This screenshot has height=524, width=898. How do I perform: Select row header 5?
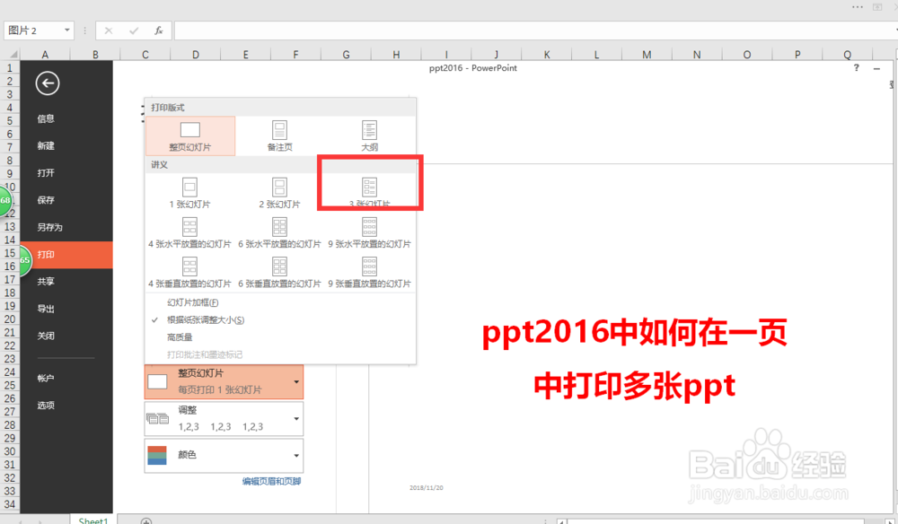point(10,121)
